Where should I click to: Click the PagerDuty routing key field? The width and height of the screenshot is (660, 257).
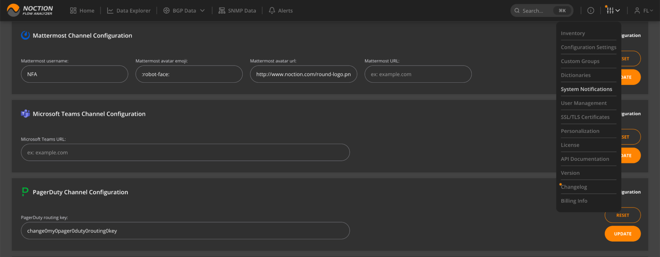[x=185, y=231]
